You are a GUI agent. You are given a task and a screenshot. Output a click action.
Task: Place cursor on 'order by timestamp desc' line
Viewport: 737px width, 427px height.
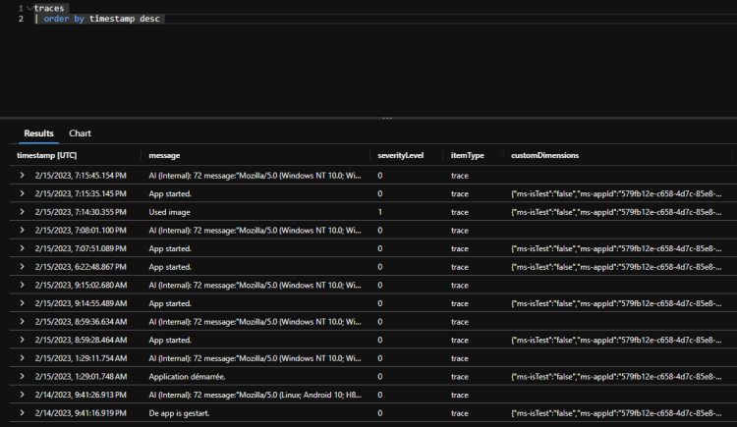tap(98, 19)
